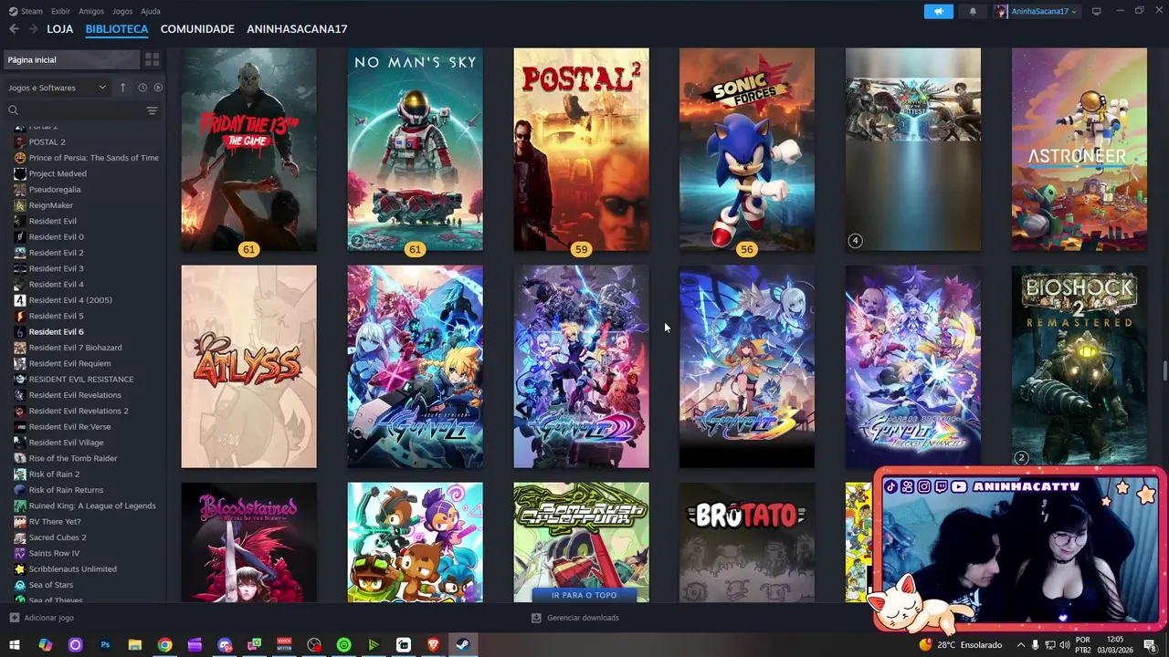Click the ready-to-play filter icon
This screenshot has height=657, width=1169.
(158, 88)
